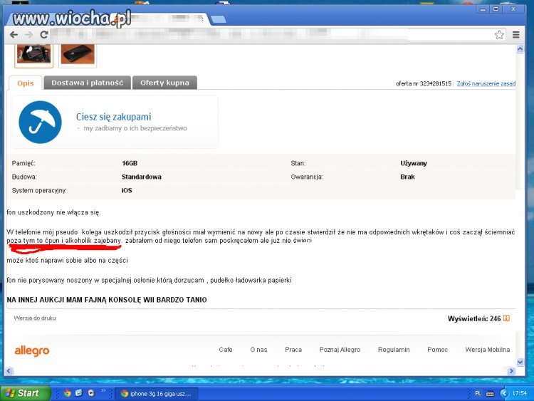Open the Cafe footer link
The width and height of the screenshot is (534, 401).
coord(226,350)
